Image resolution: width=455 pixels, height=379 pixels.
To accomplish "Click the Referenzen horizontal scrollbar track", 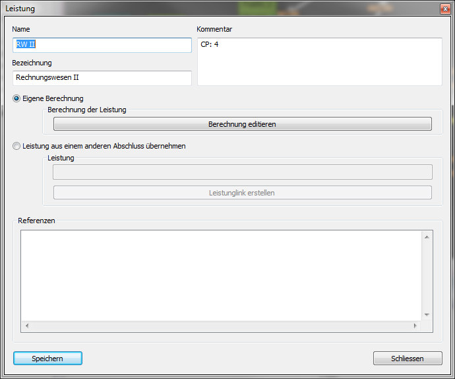I will coord(221,326).
